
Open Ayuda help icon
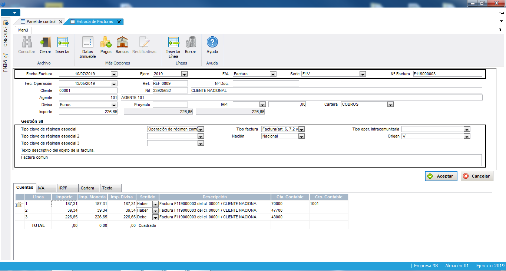point(212,43)
